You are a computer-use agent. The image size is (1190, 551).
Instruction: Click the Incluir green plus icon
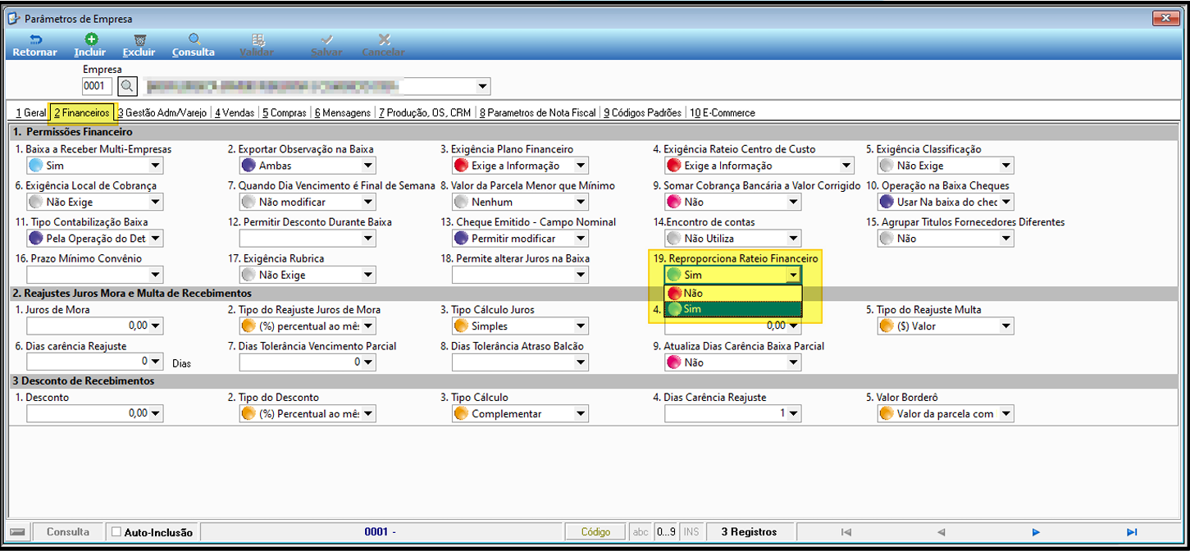[x=90, y=39]
